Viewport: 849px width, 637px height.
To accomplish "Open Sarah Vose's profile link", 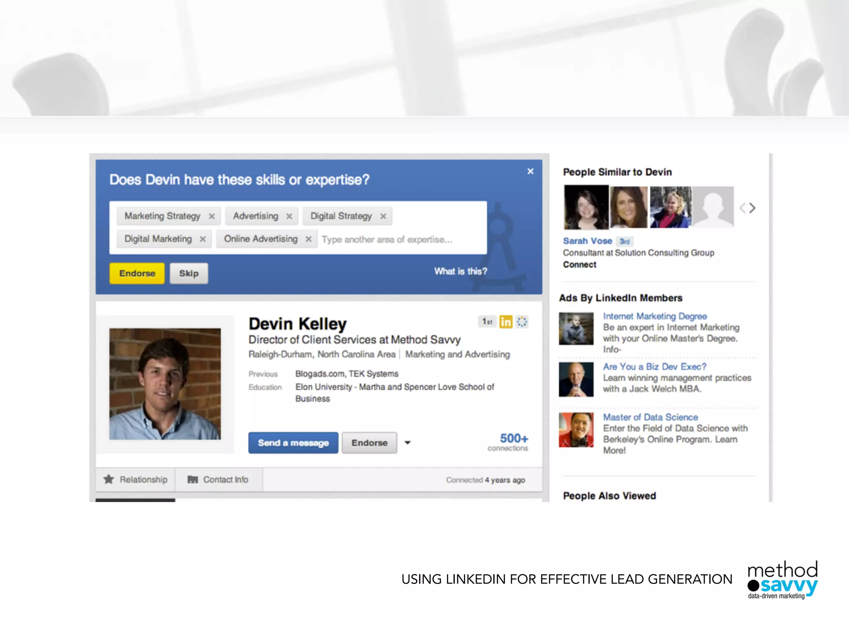I will pos(587,241).
